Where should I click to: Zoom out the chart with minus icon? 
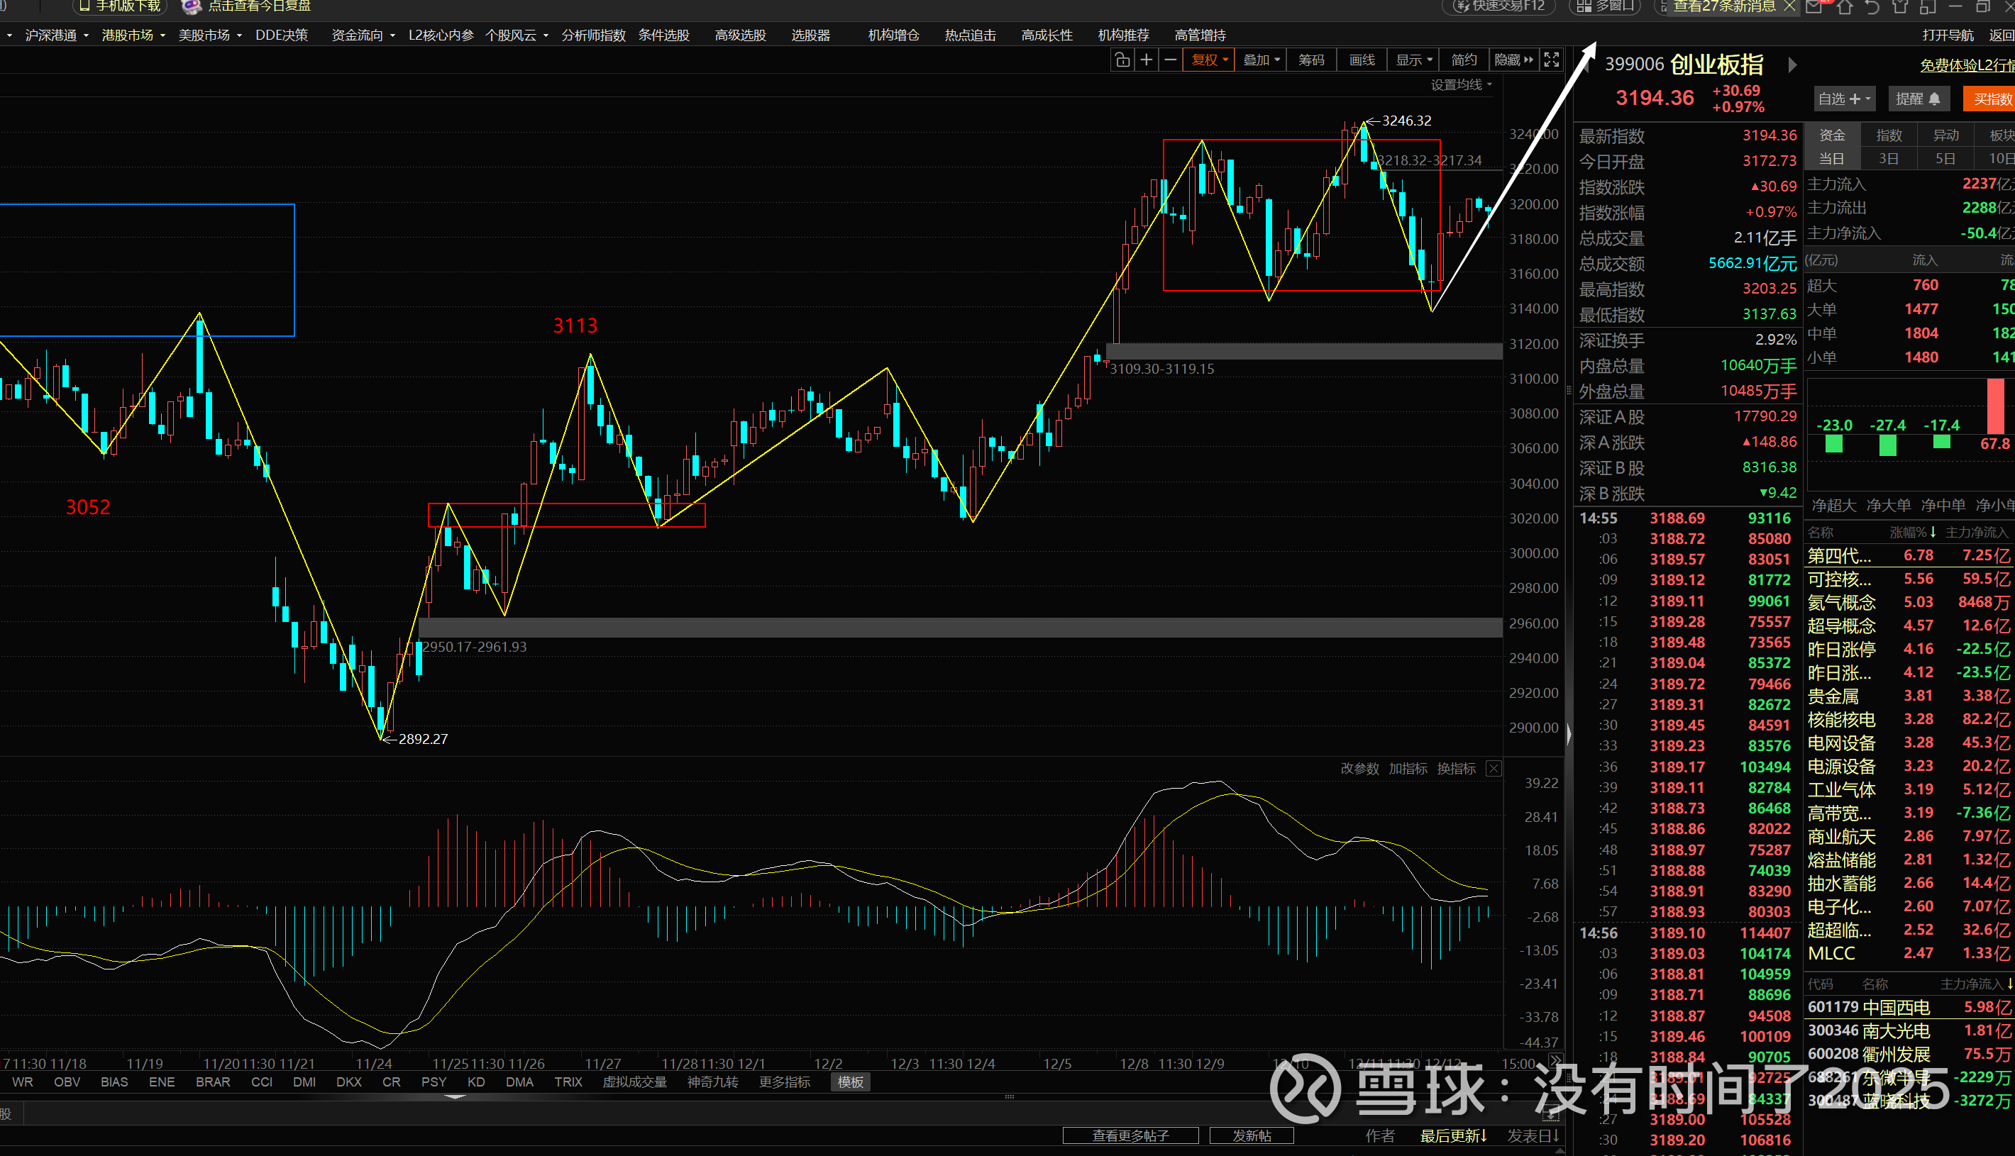pyautogui.click(x=1170, y=60)
